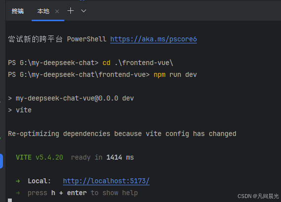Add a new terminal session with plus icon
This screenshot has height=202, width=281.
click(x=70, y=11)
